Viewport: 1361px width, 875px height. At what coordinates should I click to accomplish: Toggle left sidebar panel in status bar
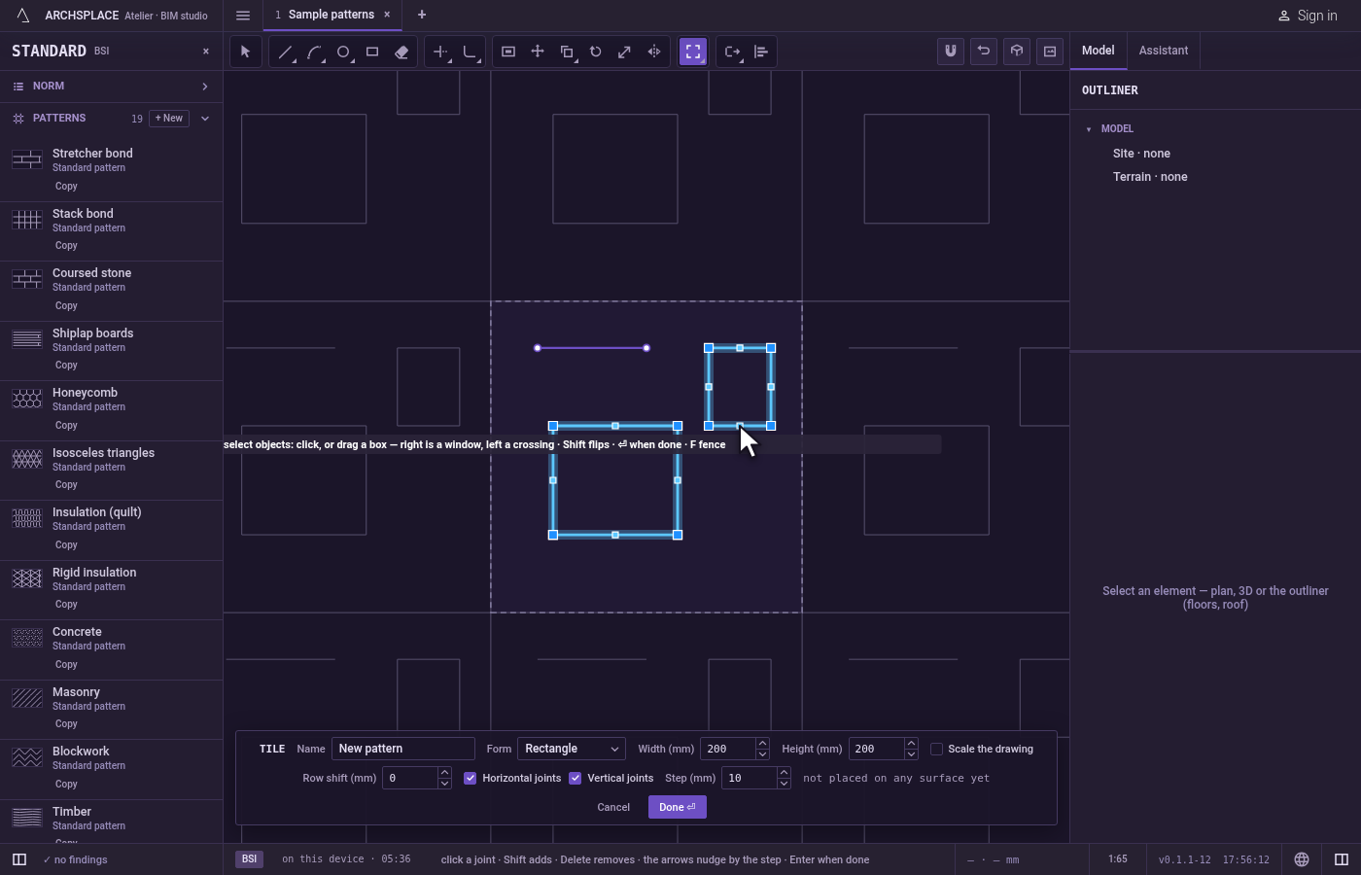click(x=19, y=859)
